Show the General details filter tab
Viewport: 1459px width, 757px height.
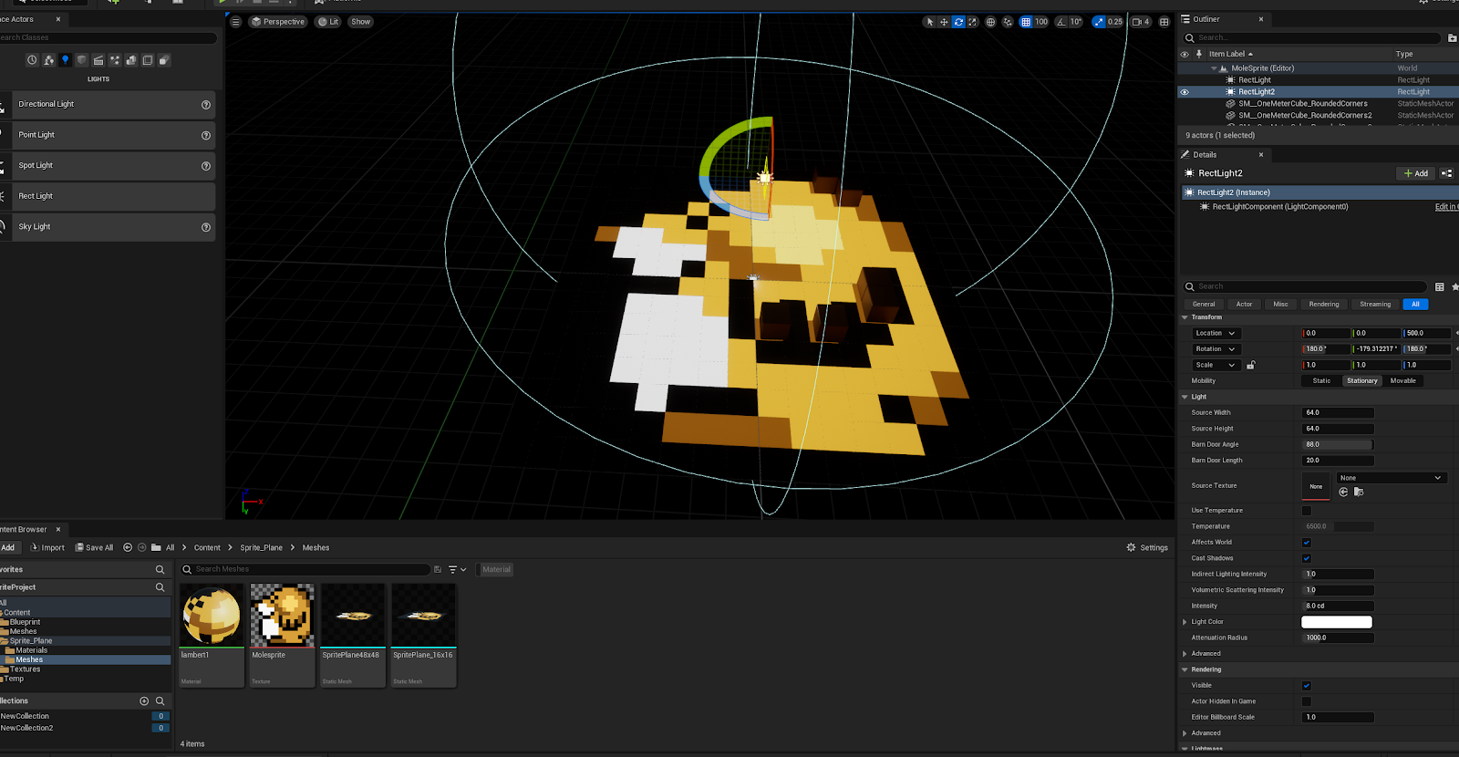tap(1204, 305)
